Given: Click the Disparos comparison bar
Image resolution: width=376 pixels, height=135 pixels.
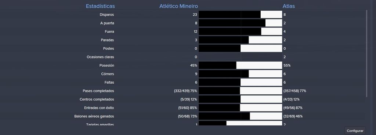Looking at the screenshot, I should click(x=240, y=15).
